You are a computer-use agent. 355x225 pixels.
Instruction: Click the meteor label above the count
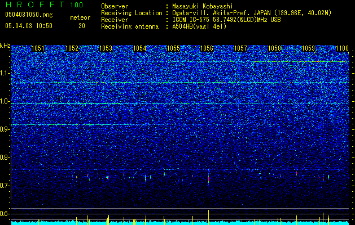(x=80, y=17)
